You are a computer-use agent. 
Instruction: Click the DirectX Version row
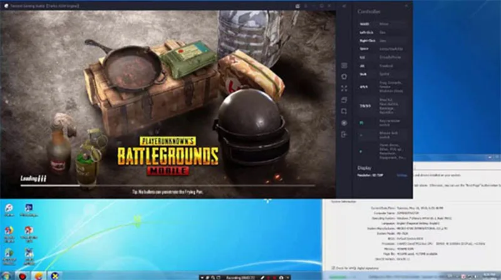click(x=393, y=259)
